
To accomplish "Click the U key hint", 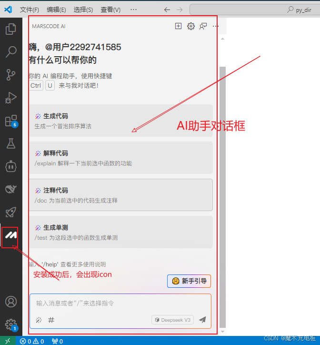I will [50, 85].
